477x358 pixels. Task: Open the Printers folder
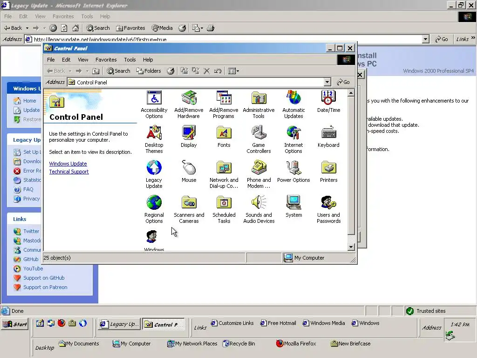(x=328, y=172)
